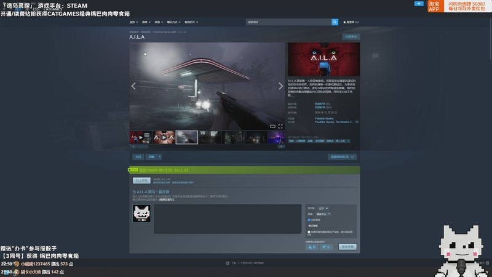Viewport: 492px width, 277px height.
Task: Click the green already-in-library banner
Action: (244, 170)
